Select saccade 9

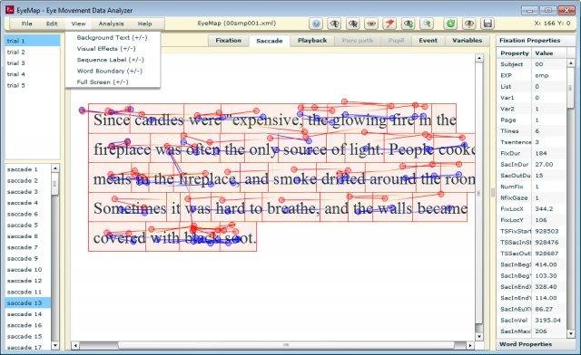(28, 258)
